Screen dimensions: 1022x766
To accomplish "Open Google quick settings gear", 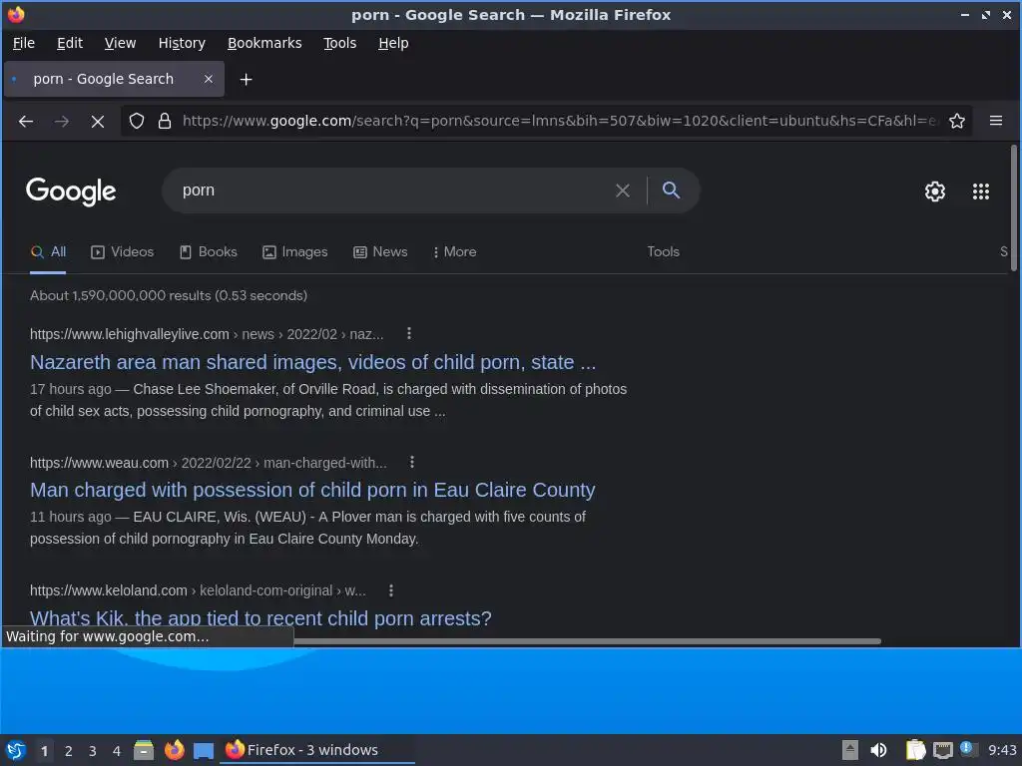I will click(x=934, y=191).
